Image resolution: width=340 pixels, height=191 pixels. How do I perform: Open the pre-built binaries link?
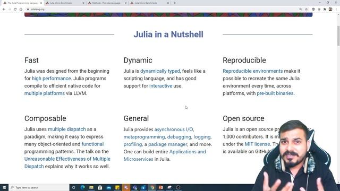pos(275,93)
